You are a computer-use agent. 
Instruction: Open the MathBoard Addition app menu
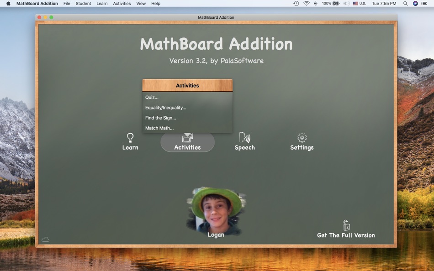pos(37,4)
